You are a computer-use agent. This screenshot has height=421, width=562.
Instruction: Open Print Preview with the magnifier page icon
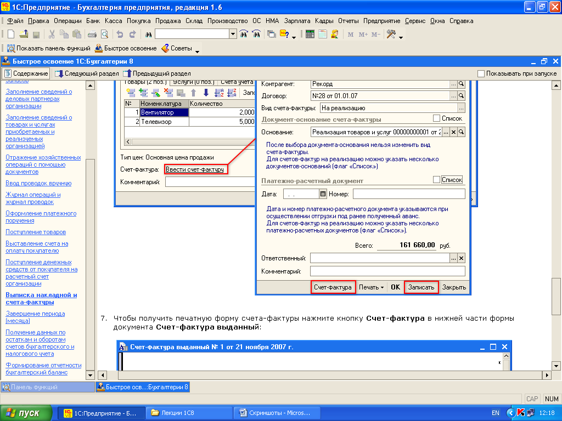coord(104,35)
